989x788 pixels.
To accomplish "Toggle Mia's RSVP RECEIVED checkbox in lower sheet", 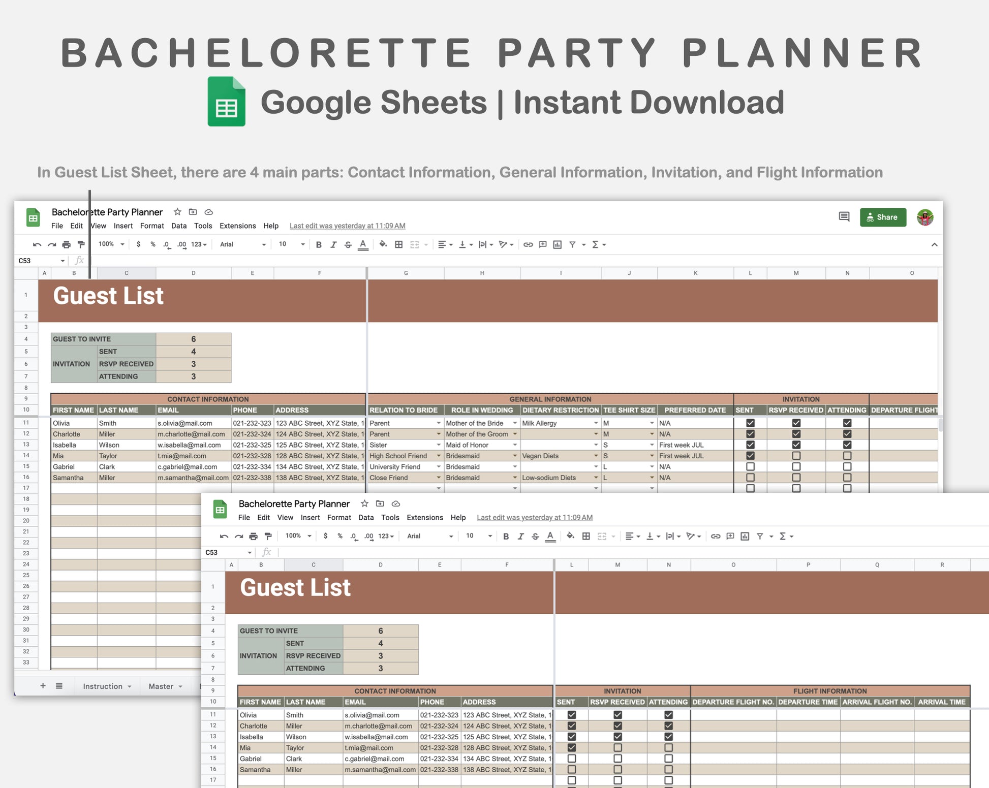I will coord(617,748).
